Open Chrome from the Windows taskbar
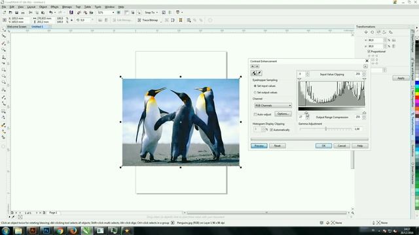 tap(60, 230)
